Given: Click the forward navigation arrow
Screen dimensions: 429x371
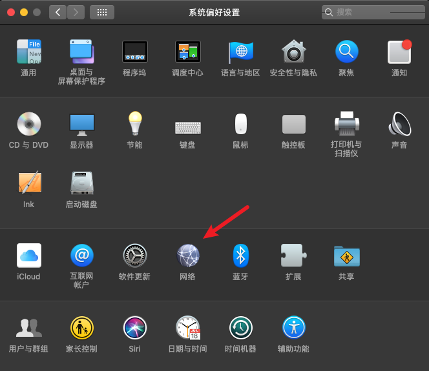Looking at the screenshot, I should coord(76,12).
